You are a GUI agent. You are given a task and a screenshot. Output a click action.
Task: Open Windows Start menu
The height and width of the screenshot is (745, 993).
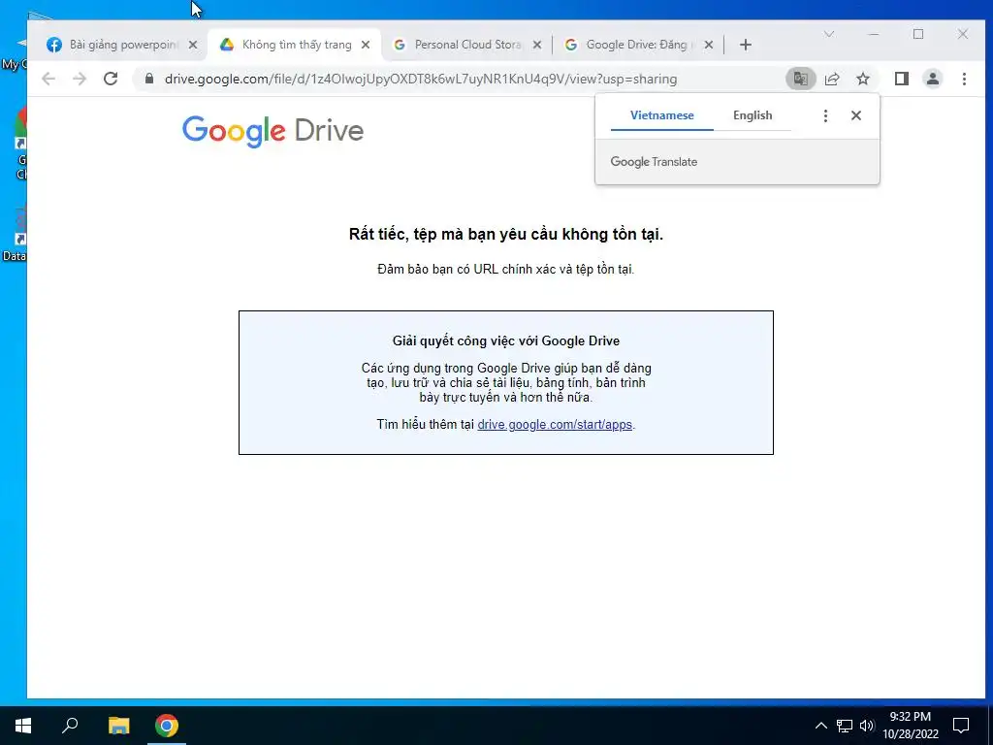click(23, 726)
